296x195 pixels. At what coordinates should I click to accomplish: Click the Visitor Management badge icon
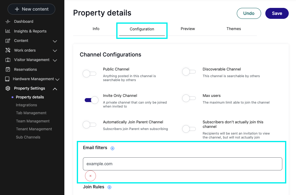(x=8, y=60)
